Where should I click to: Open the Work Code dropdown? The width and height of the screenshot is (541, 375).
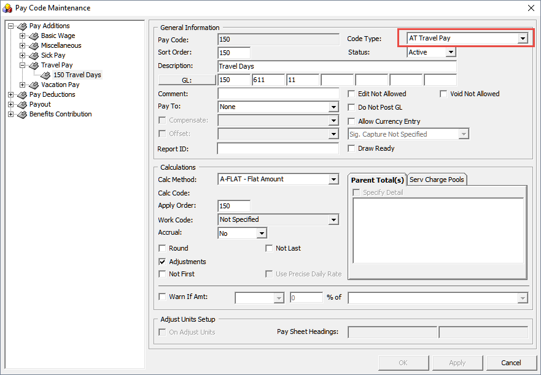pos(333,220)
